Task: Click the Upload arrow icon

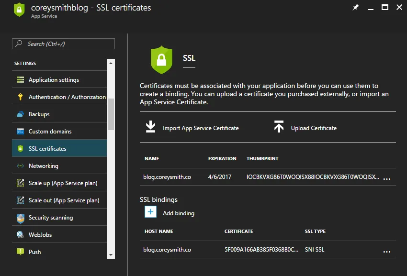Action: tap(279, 127)
